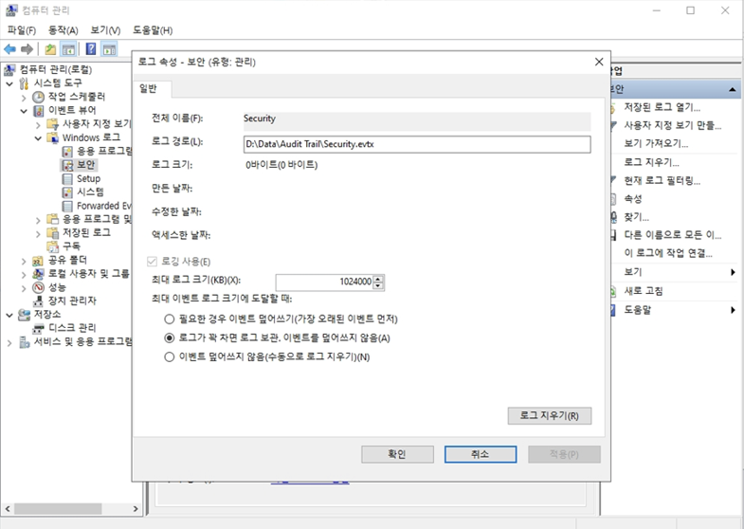Expand the 작업 스케줄러 node
This screenshot has height=529, width=744.
tap(24, 98)
